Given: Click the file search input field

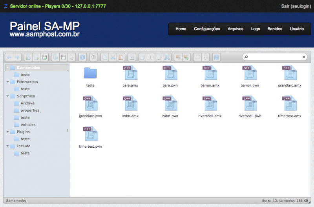Looking at the screenshot, I should [274, 57].
